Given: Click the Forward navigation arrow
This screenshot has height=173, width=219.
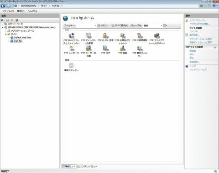Looking at the screenshot, I should click(8, 6).
